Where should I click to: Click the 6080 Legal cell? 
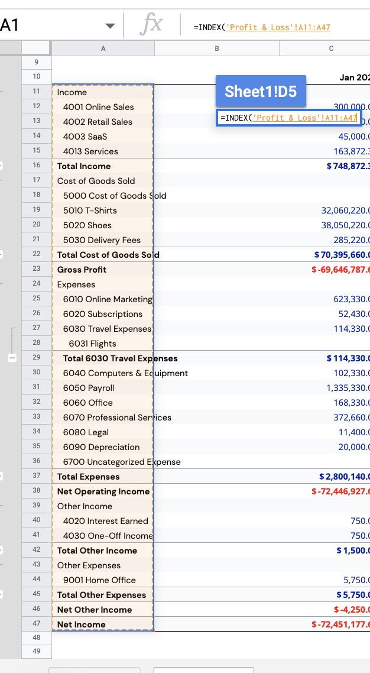tap(103, 432)
